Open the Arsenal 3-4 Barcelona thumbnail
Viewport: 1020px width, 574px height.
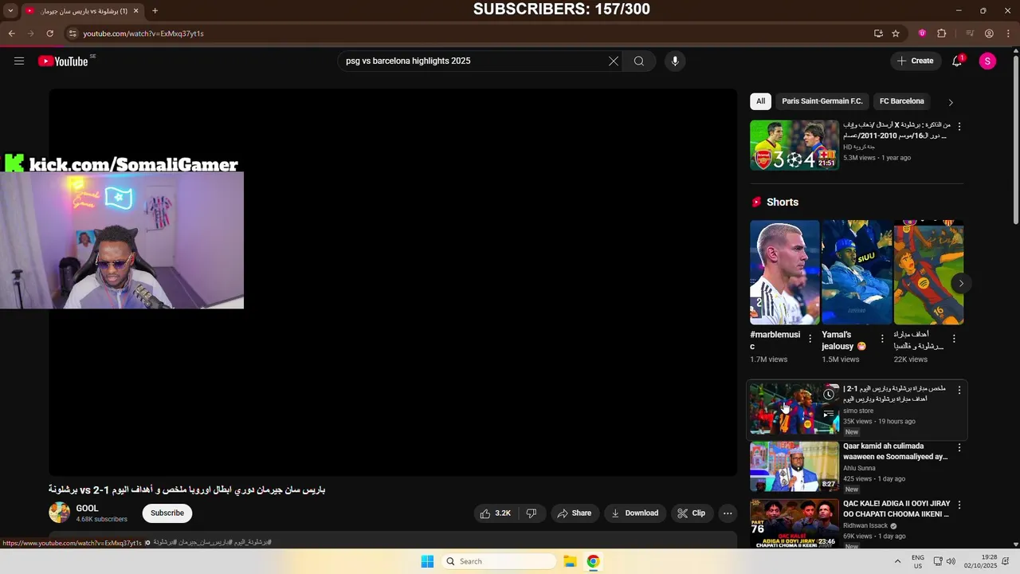pos(794,145)
